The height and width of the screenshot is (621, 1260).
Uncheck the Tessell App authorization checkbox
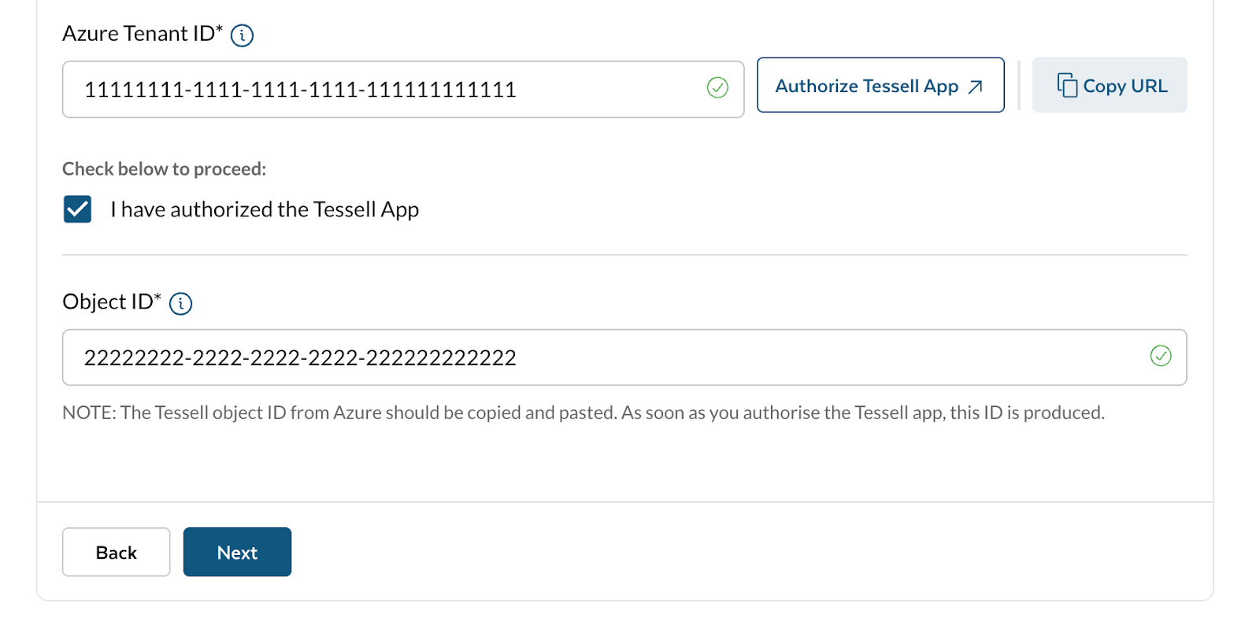pyautogui.click(x=77, y=209)
